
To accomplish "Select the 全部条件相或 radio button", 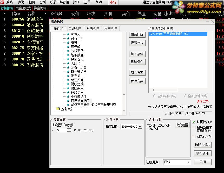I will pos(185,96).
